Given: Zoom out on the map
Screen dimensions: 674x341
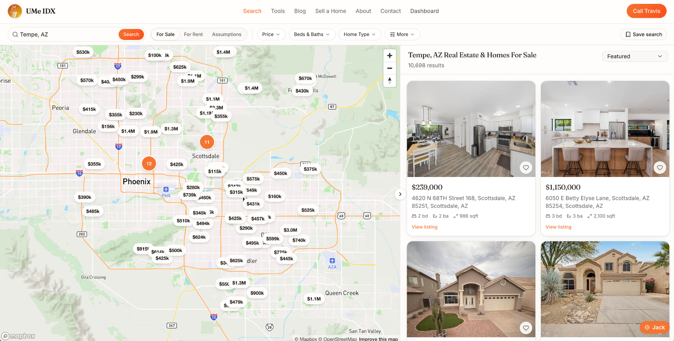Looking at the screenshot, I should coord(390,68).
